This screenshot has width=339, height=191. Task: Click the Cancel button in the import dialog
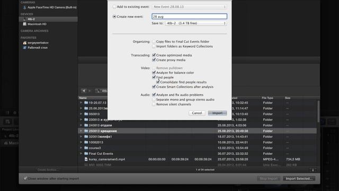tap(197, 113)
